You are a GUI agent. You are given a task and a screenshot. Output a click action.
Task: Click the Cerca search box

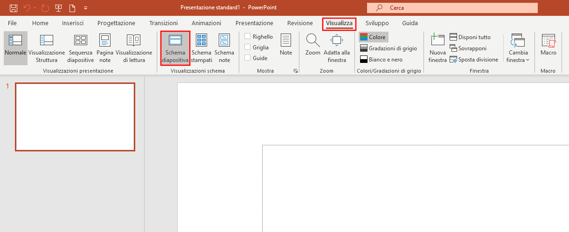click(x=452, y=8)
